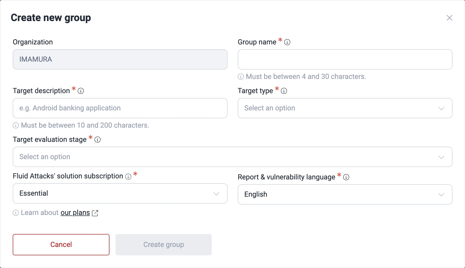Click the Cancel button
Screen dimensions: 465x268
click(x=61, y=245)
